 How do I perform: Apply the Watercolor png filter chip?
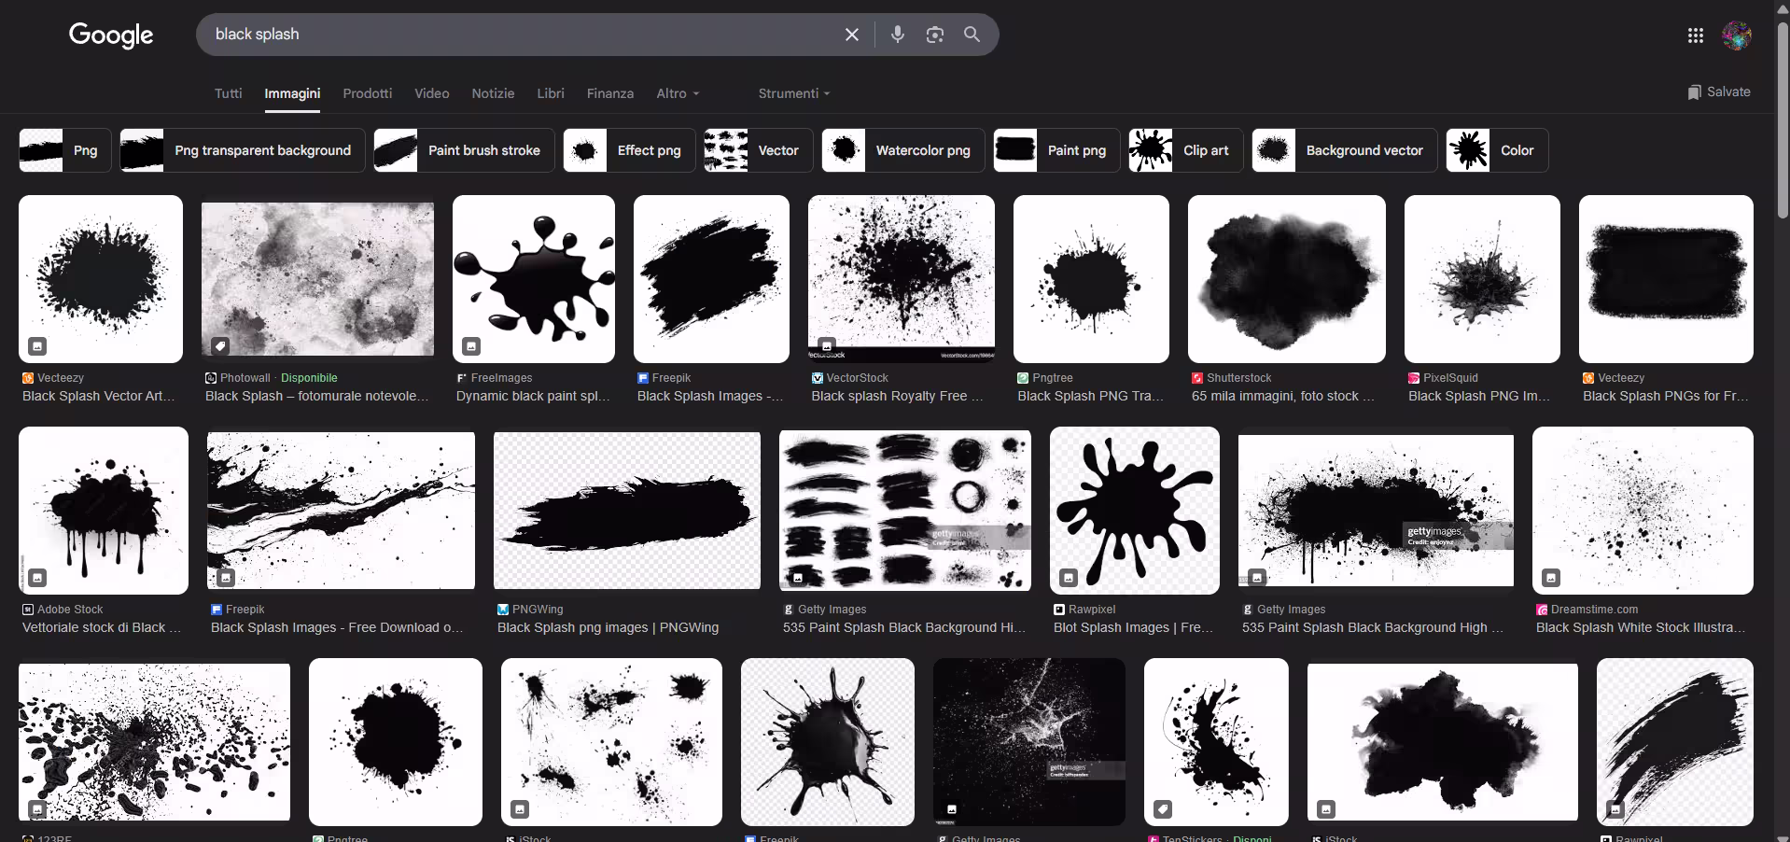click(902, 150)
